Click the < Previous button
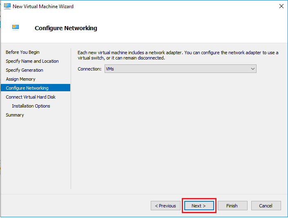288x218 pixels. [165, 206]
